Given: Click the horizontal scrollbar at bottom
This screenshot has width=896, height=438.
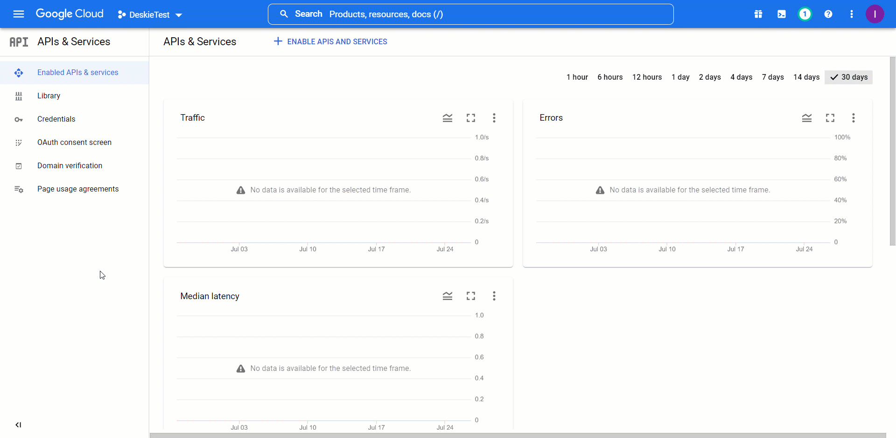Looking at the screenshot, I should [518, 435].
